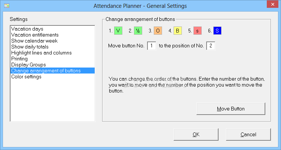This screenshot has height=150, width=281.
Task: Click the position of No. input field
Action: (211, 46)
